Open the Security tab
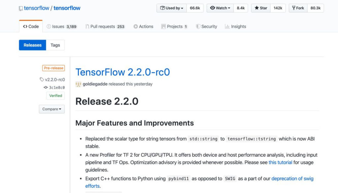This screenshot has width=338, height=193. 206,27
